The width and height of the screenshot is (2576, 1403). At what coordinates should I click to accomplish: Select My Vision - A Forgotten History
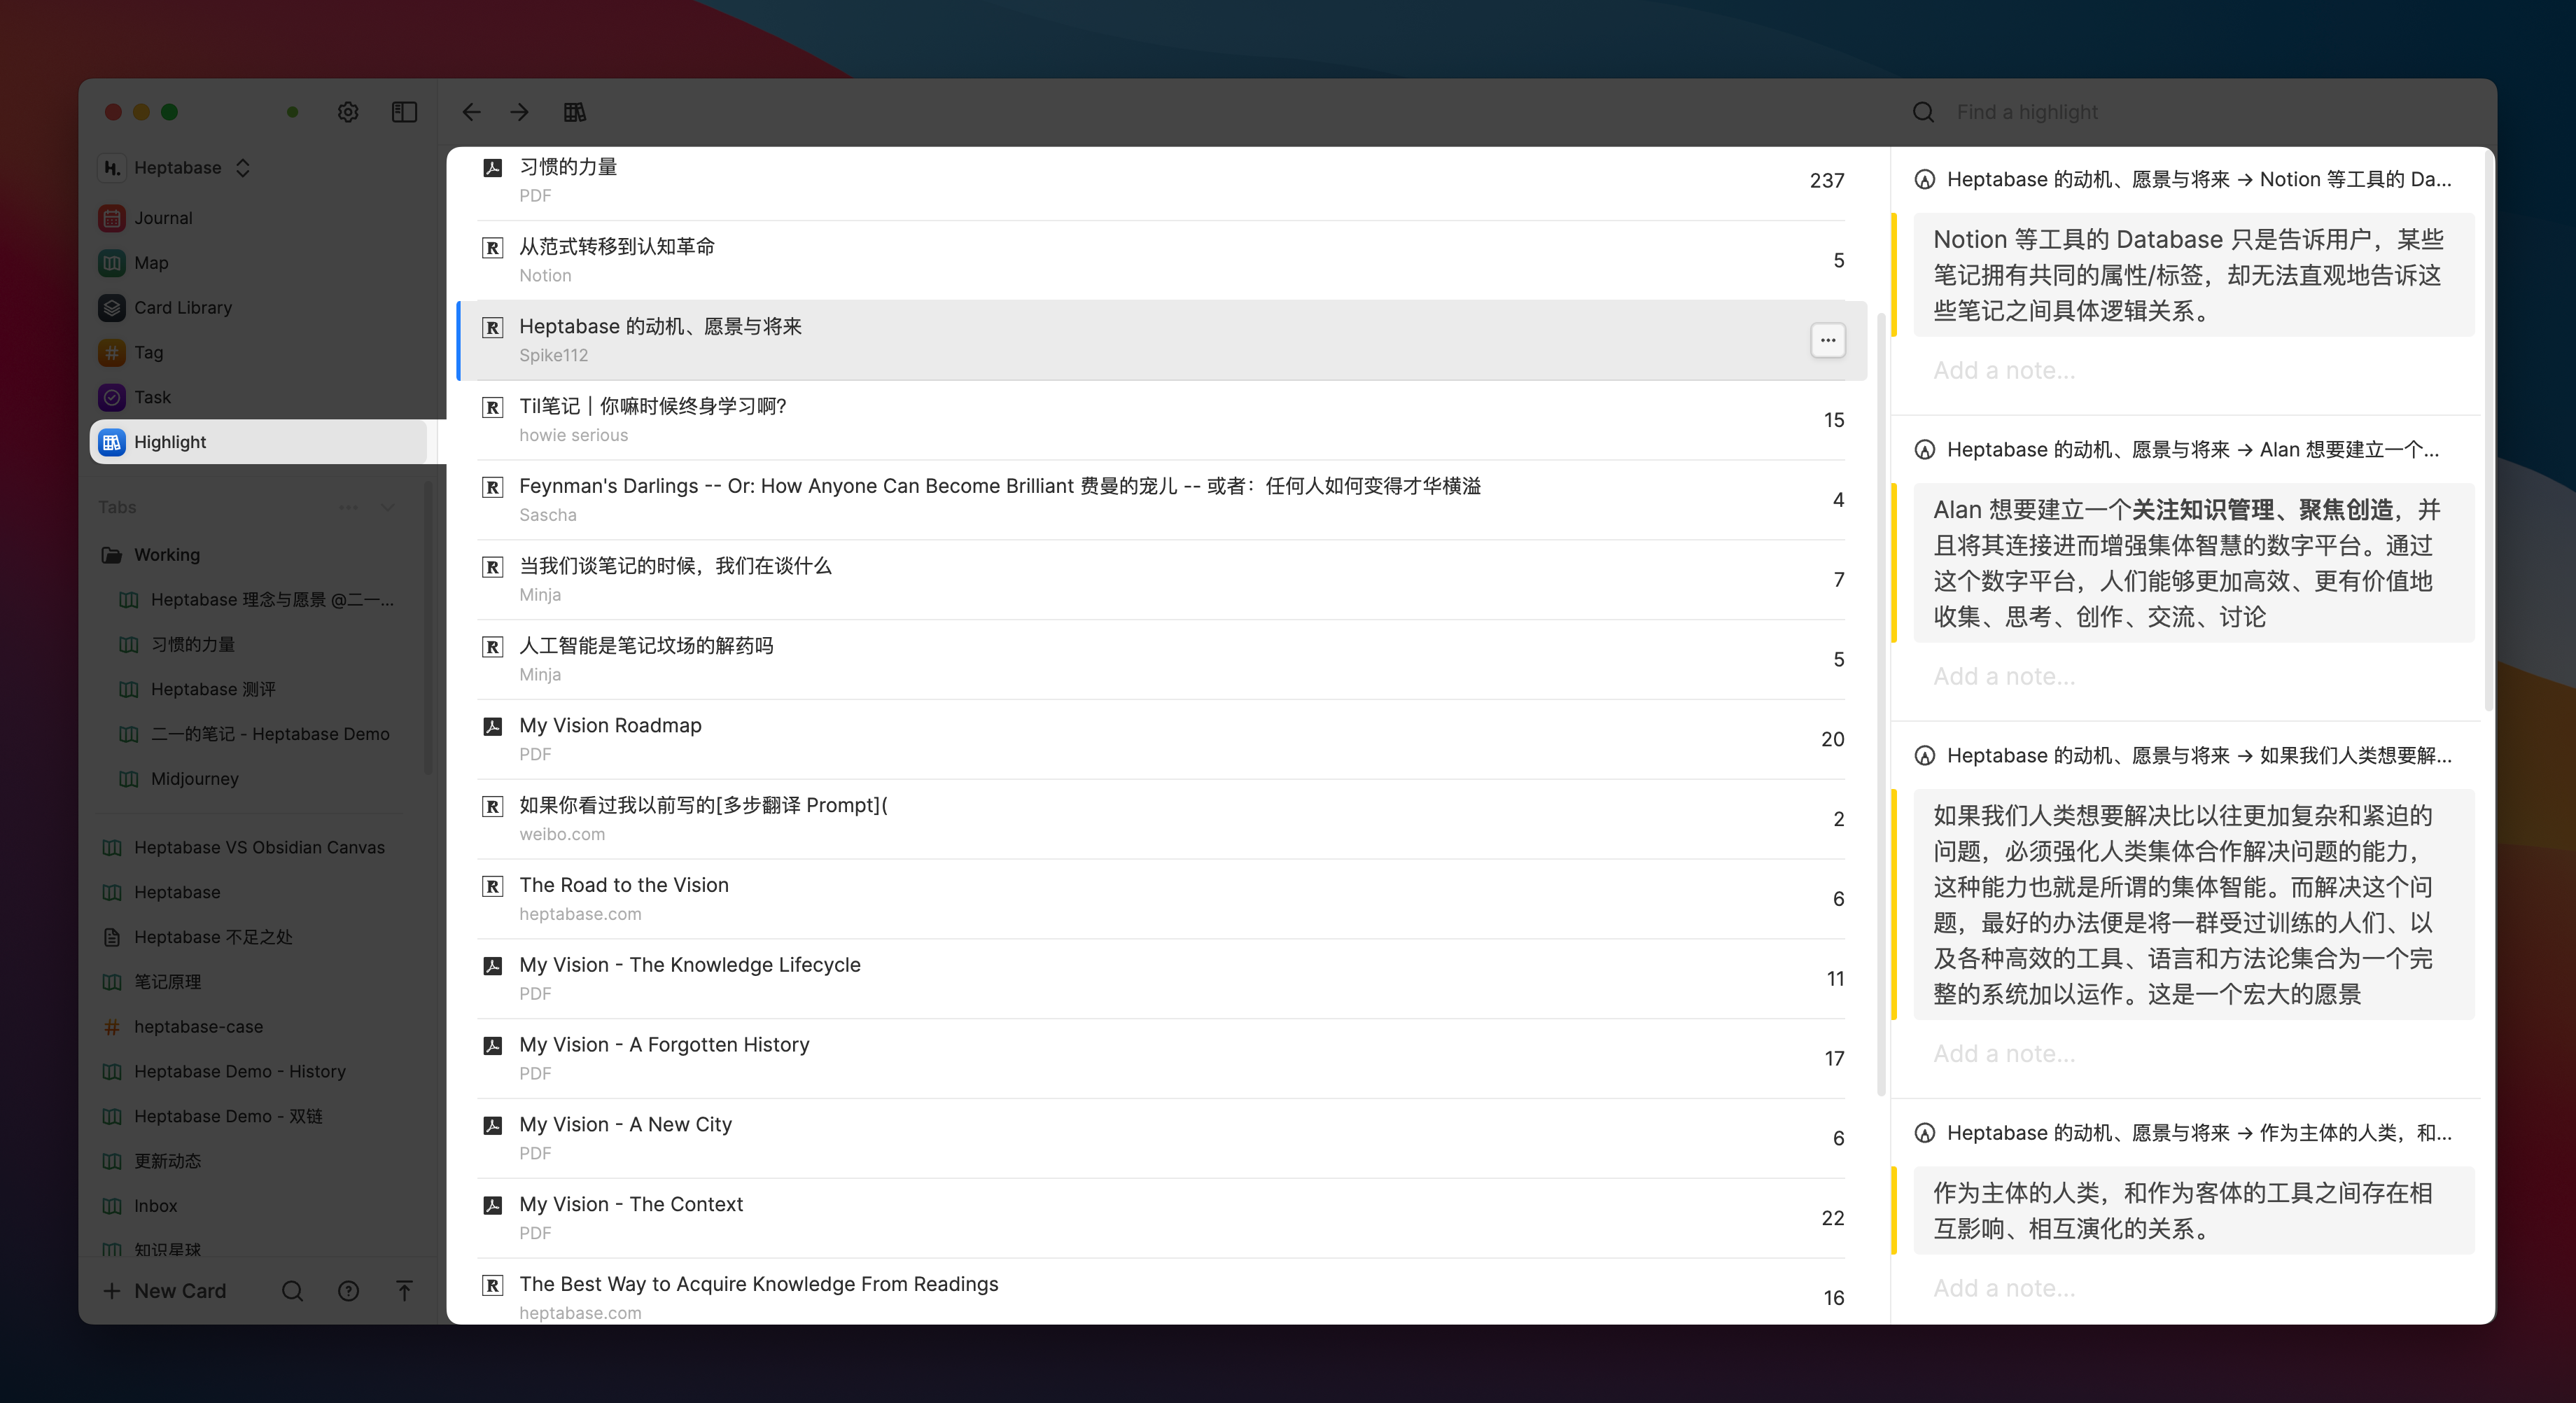pyautogui.click(x=1162, y=1058)
